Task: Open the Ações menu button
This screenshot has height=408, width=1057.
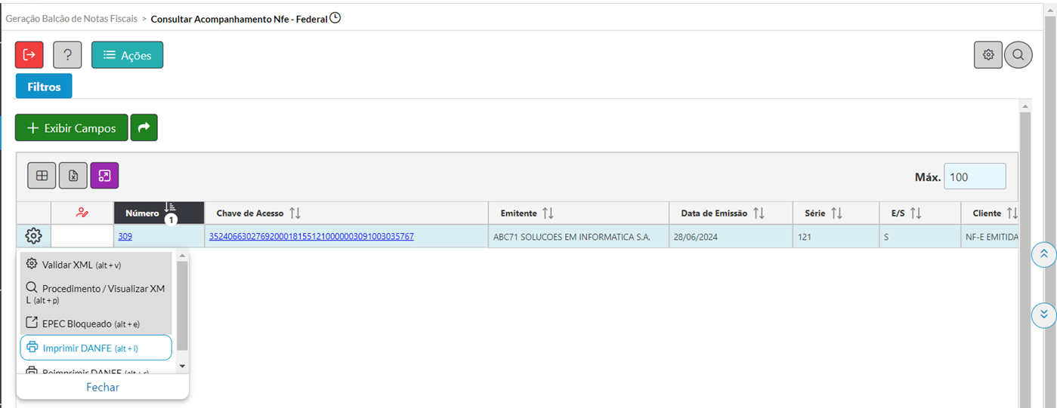Action: [x=127, y=55]
